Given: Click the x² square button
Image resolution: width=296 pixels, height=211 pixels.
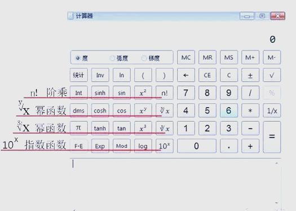Looking at the screenshot, I should 143,93.
